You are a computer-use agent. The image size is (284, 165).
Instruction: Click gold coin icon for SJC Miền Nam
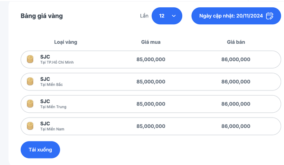point(30,126)
